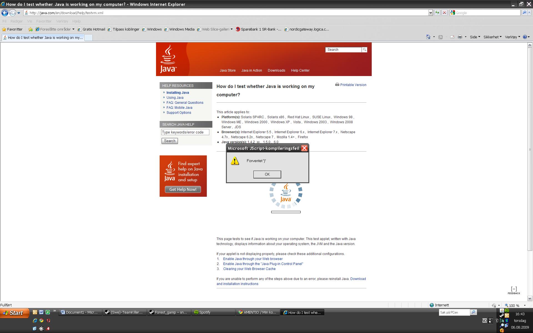Screen dimensions: 533x333
Task: Open the Fil menu
Action: point(4,21)
